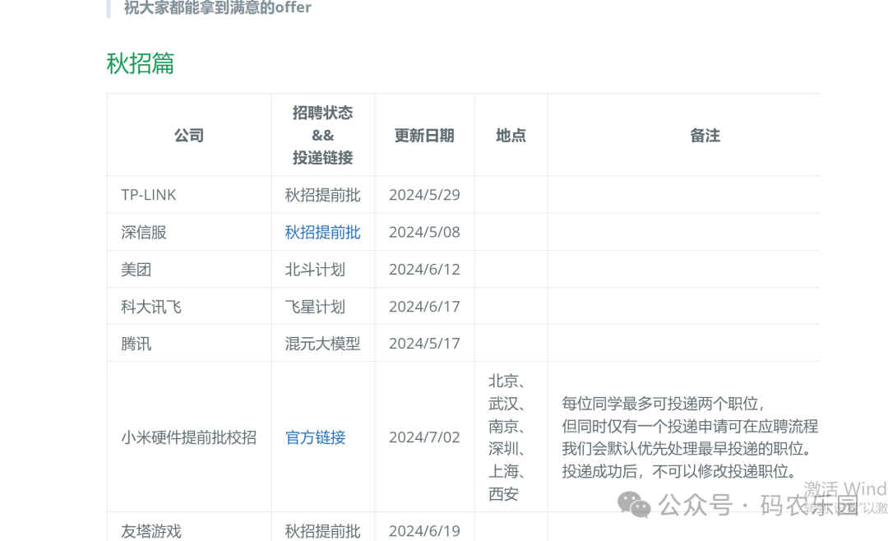Select the date 2024/5/08
This screenshot has height=541, width=888.
click(424, 232)
